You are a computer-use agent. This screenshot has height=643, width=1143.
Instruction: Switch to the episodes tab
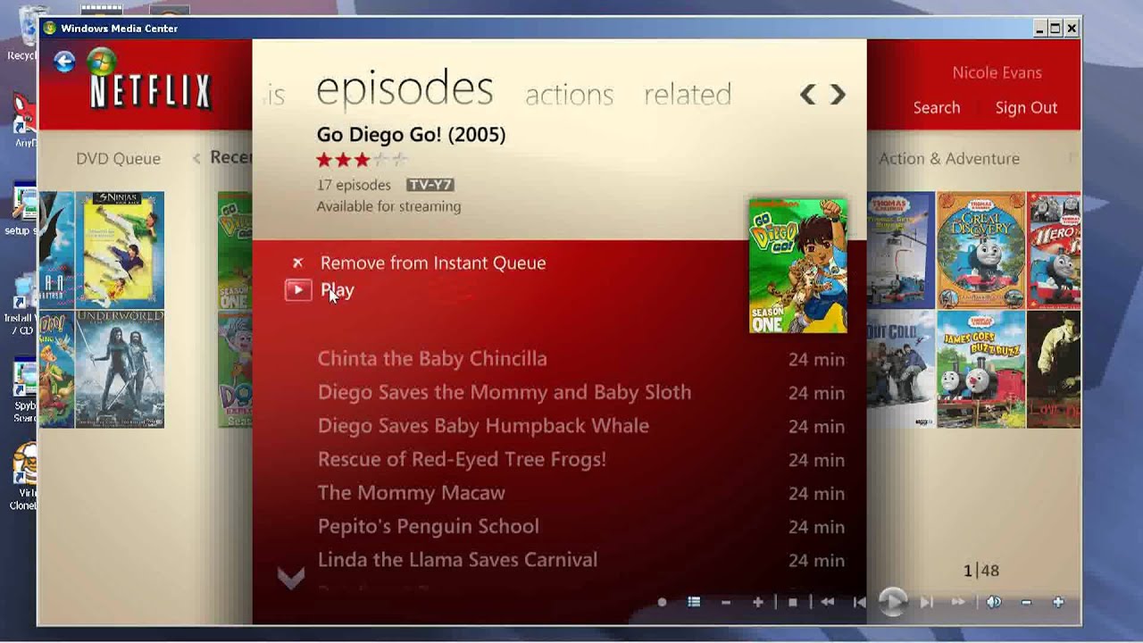point(405,88)
